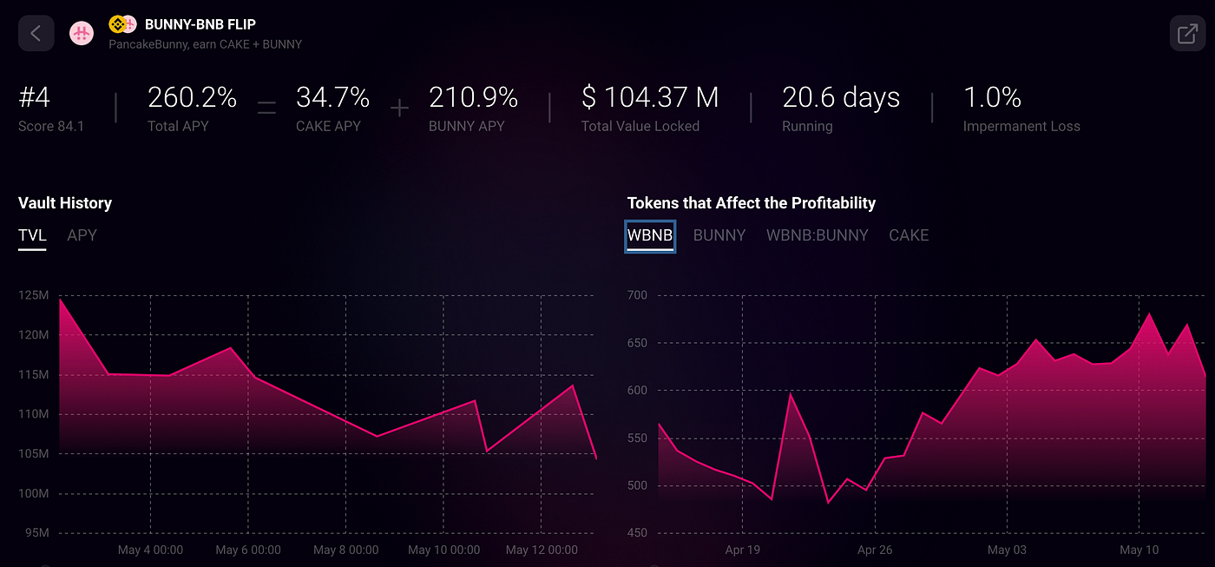1215x567 pixels.
Task: Click the 1.0% impermanent loss value
Action: [992, 98]
